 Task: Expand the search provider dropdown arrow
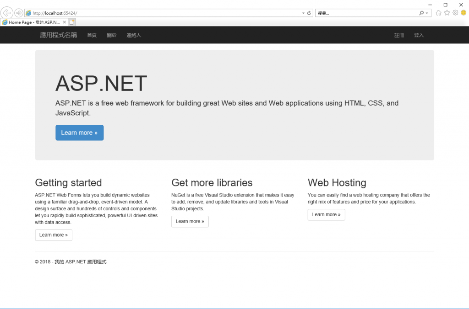click(427, 13)
